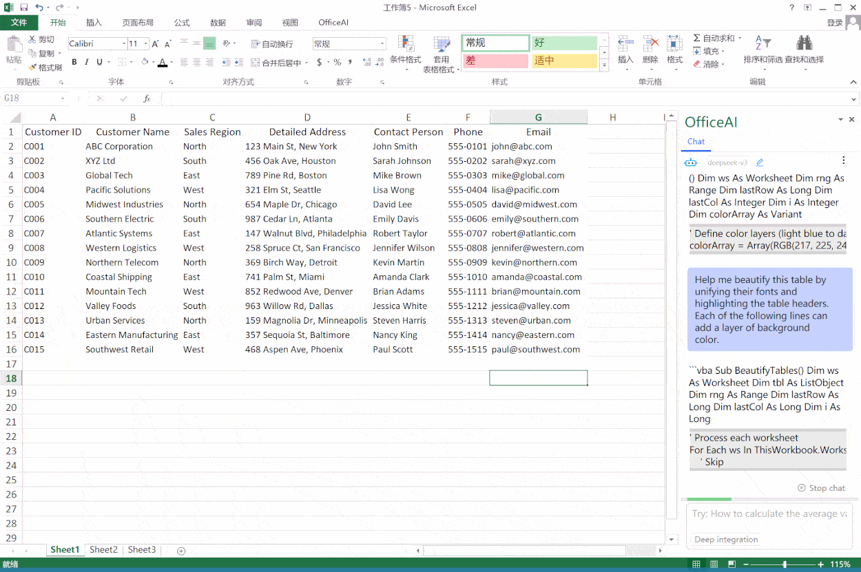This screenshot has height=572, width=861.
Task: Click the Delete cells icon
Action: (650, 44)
